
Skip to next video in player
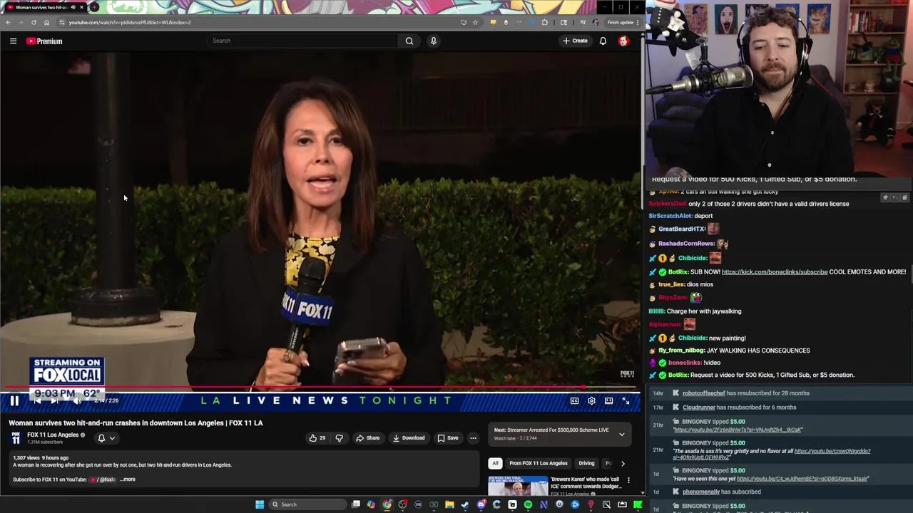click(x=54, y=401)
